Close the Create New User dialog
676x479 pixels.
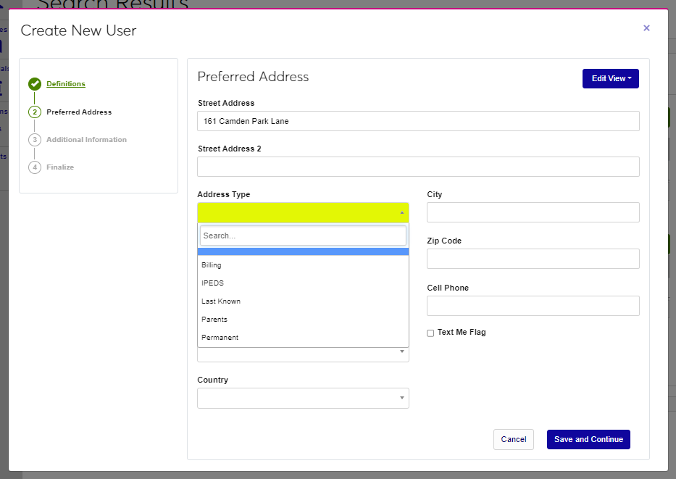tap(646, 28)
